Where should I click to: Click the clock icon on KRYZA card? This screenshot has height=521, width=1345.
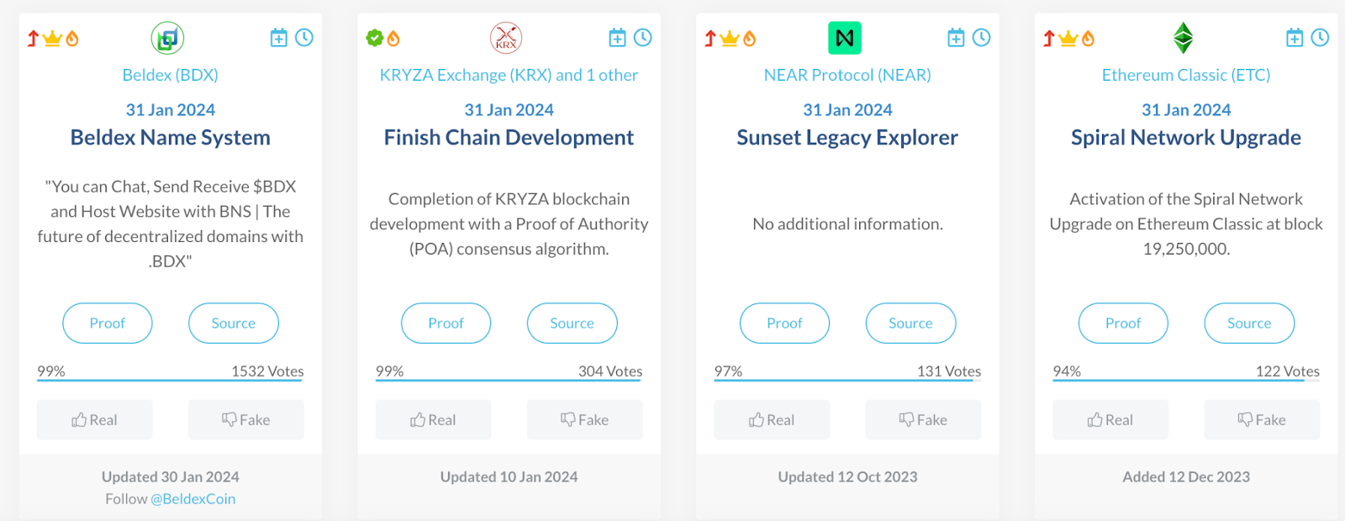643,38
